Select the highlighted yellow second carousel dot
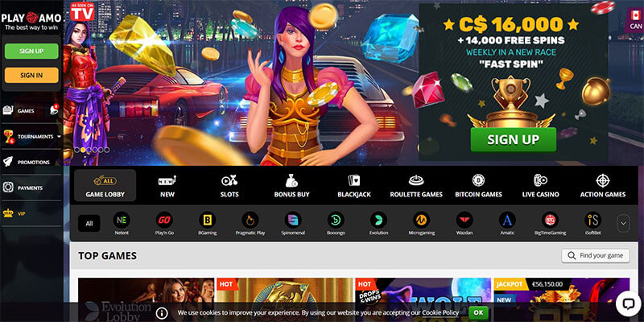This screenshot has width=644, height=322. [x=83, y=150]
